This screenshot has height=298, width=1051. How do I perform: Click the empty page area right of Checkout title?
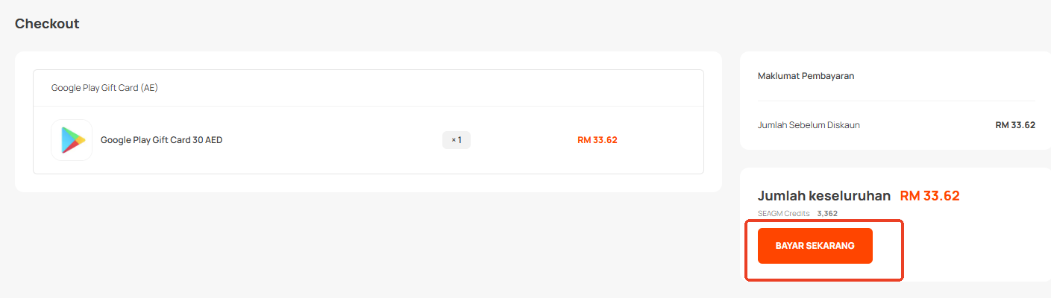(x=448, y=24)
